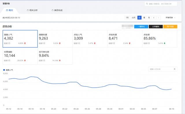Click the 05-16 label on chart axis
This screenshot has height=114, width=185.
[x=31, y=109]
